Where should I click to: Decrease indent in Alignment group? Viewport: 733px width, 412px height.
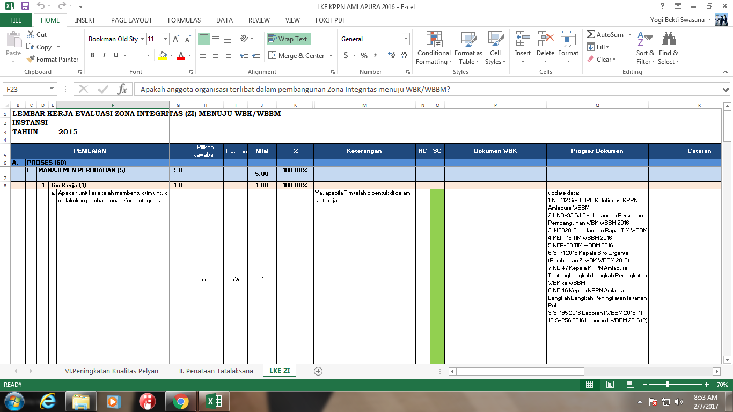(244, 55)
